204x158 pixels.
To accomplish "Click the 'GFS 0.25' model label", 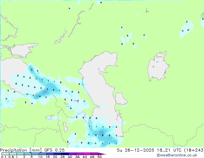I will pos(54,150).
